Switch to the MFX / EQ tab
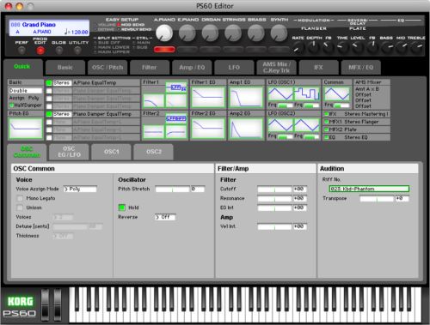The height and width of the screenshot is (325, 430). [360, 68]
